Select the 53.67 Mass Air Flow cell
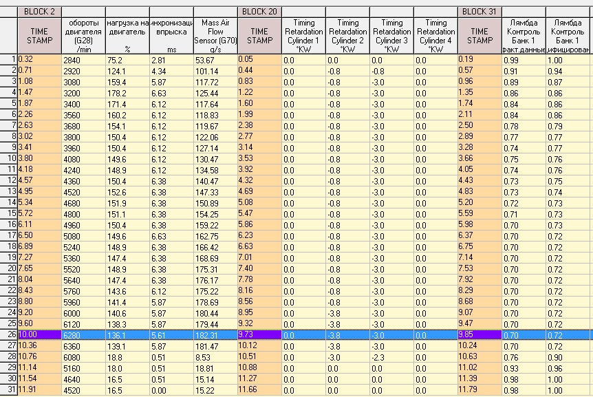 pyautogui.click(x=215, y=60)
